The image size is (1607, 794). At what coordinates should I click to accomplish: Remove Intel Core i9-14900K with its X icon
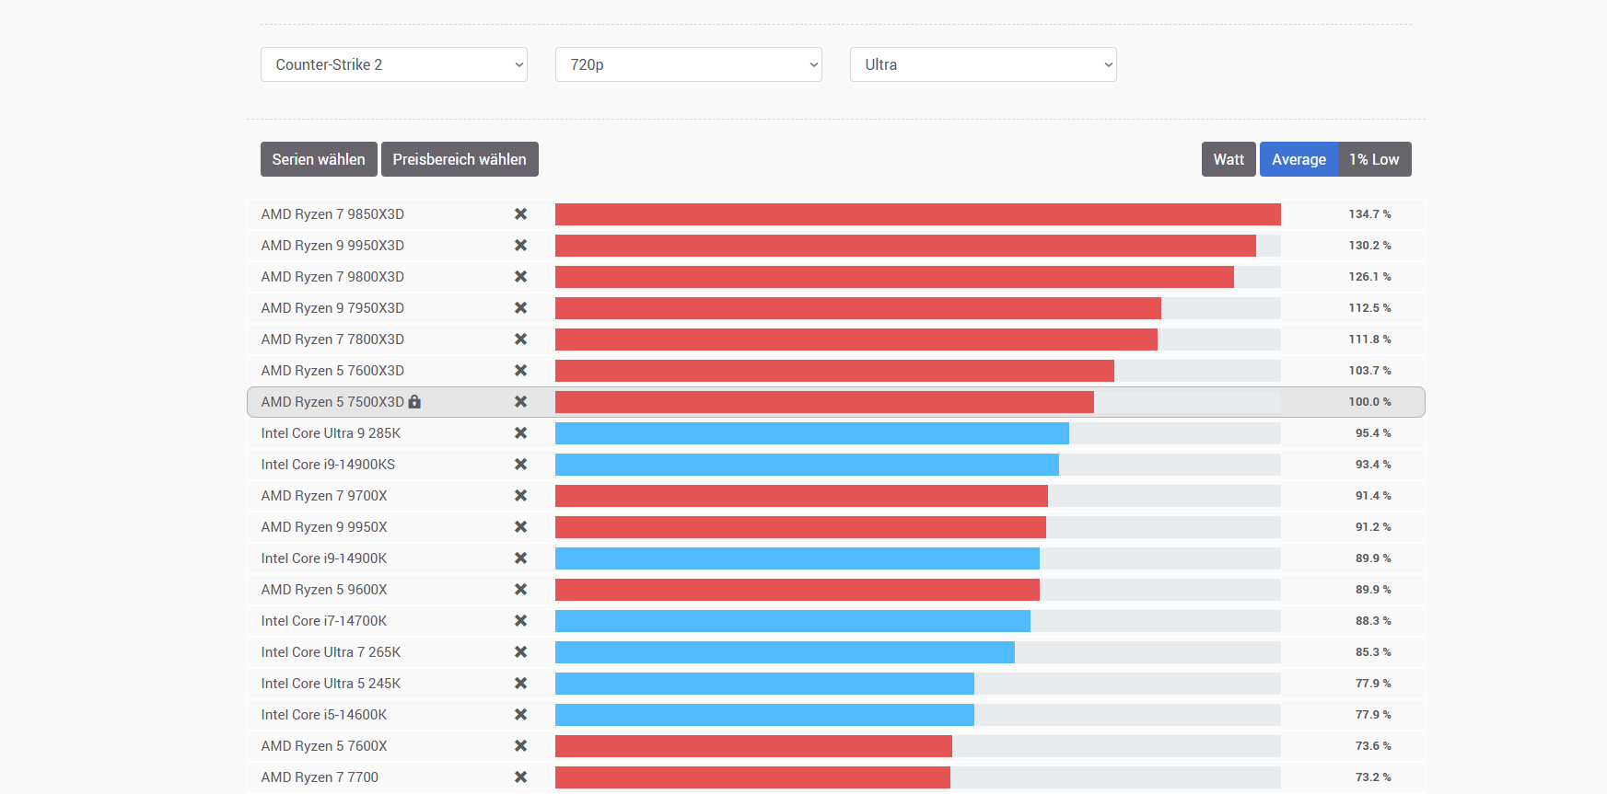coord(520,558)
